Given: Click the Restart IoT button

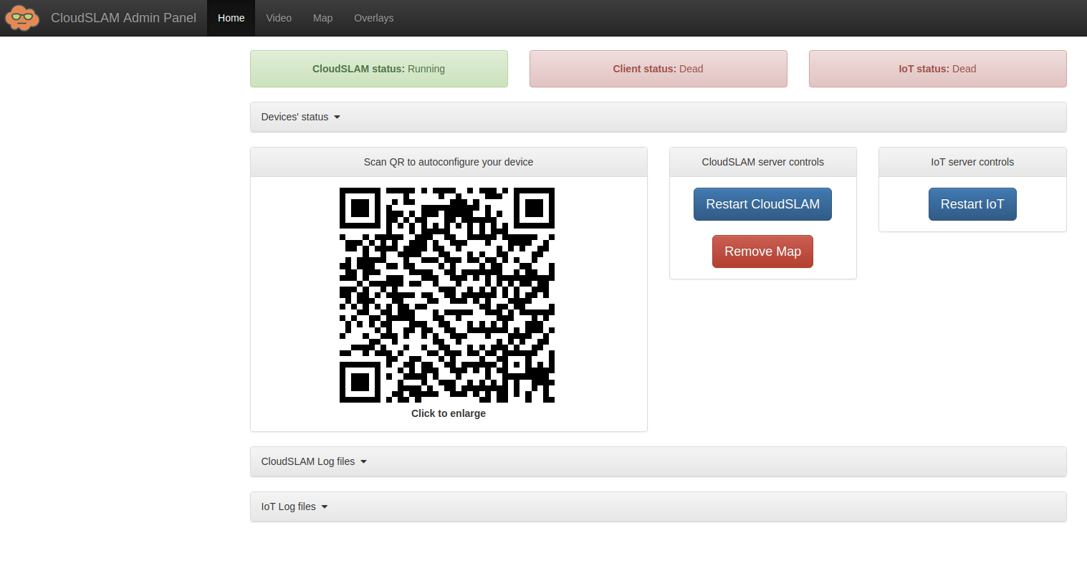Looking at the screenshot, I should point(972,204).
